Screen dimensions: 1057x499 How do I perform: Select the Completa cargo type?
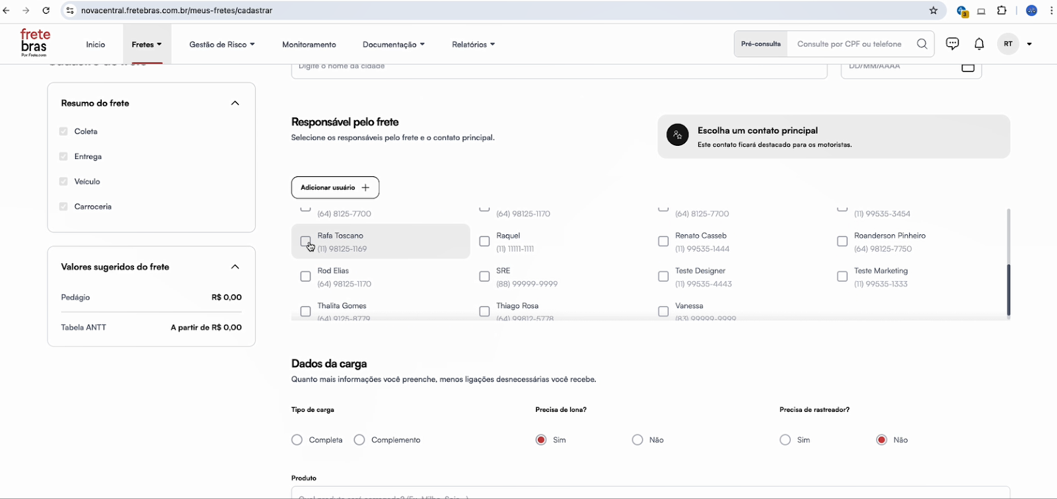pos(297,440)
